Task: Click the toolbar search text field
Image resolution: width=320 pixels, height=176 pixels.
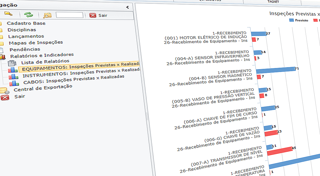Action: click(69, 15)
